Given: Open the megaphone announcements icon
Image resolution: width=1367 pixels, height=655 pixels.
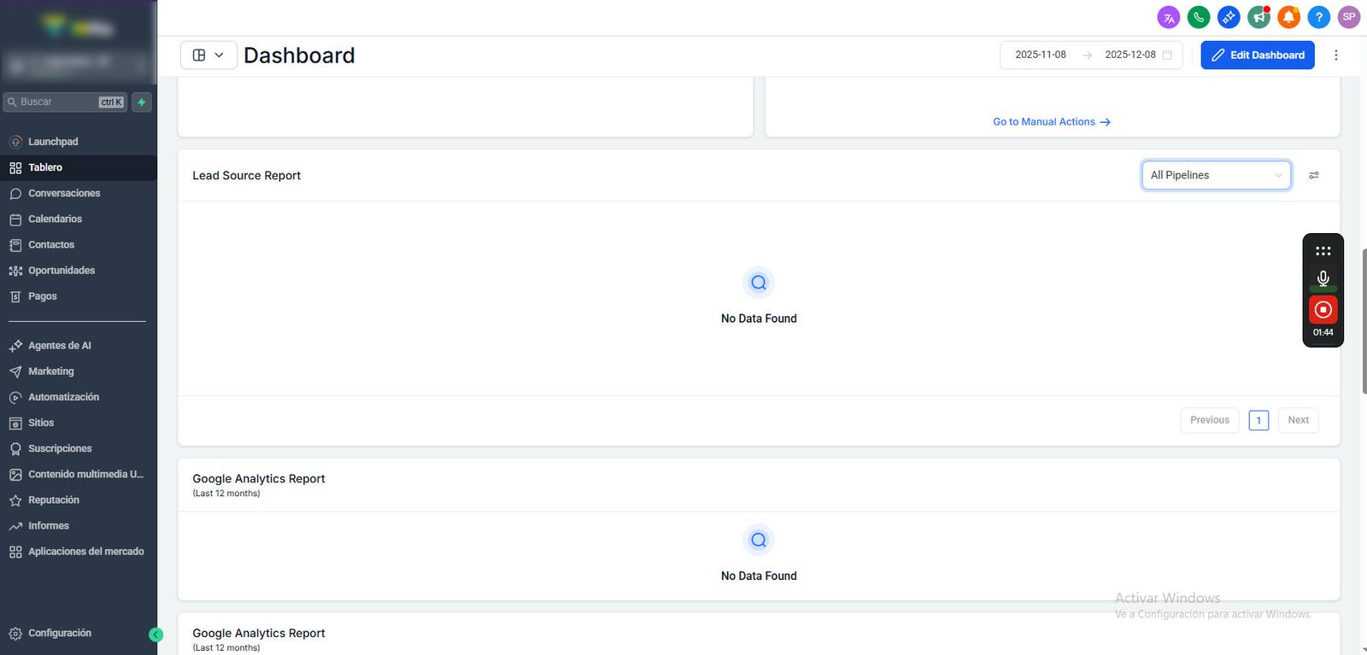Looking at the screenshot, I should pyautogui.click(x=1258, y=17).
